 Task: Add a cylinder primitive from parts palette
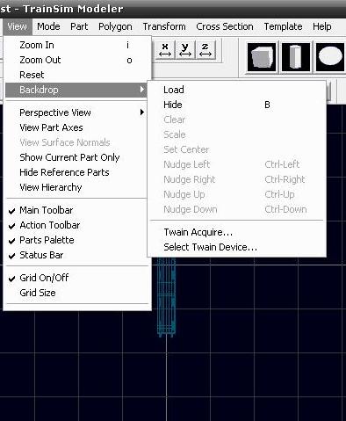(x=296, y=57)
